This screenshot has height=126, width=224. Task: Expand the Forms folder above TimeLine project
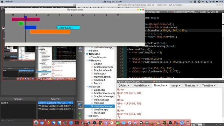(x=87, y=50)
